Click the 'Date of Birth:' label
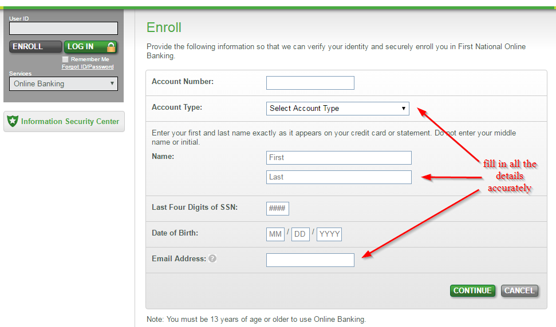The height and width of the screenshot is (327, 556). point(175,233)
